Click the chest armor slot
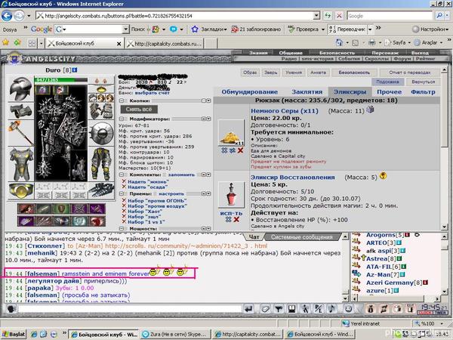Image resolution: width=453 pixels, height=340 pixels. tap(21, 164)
